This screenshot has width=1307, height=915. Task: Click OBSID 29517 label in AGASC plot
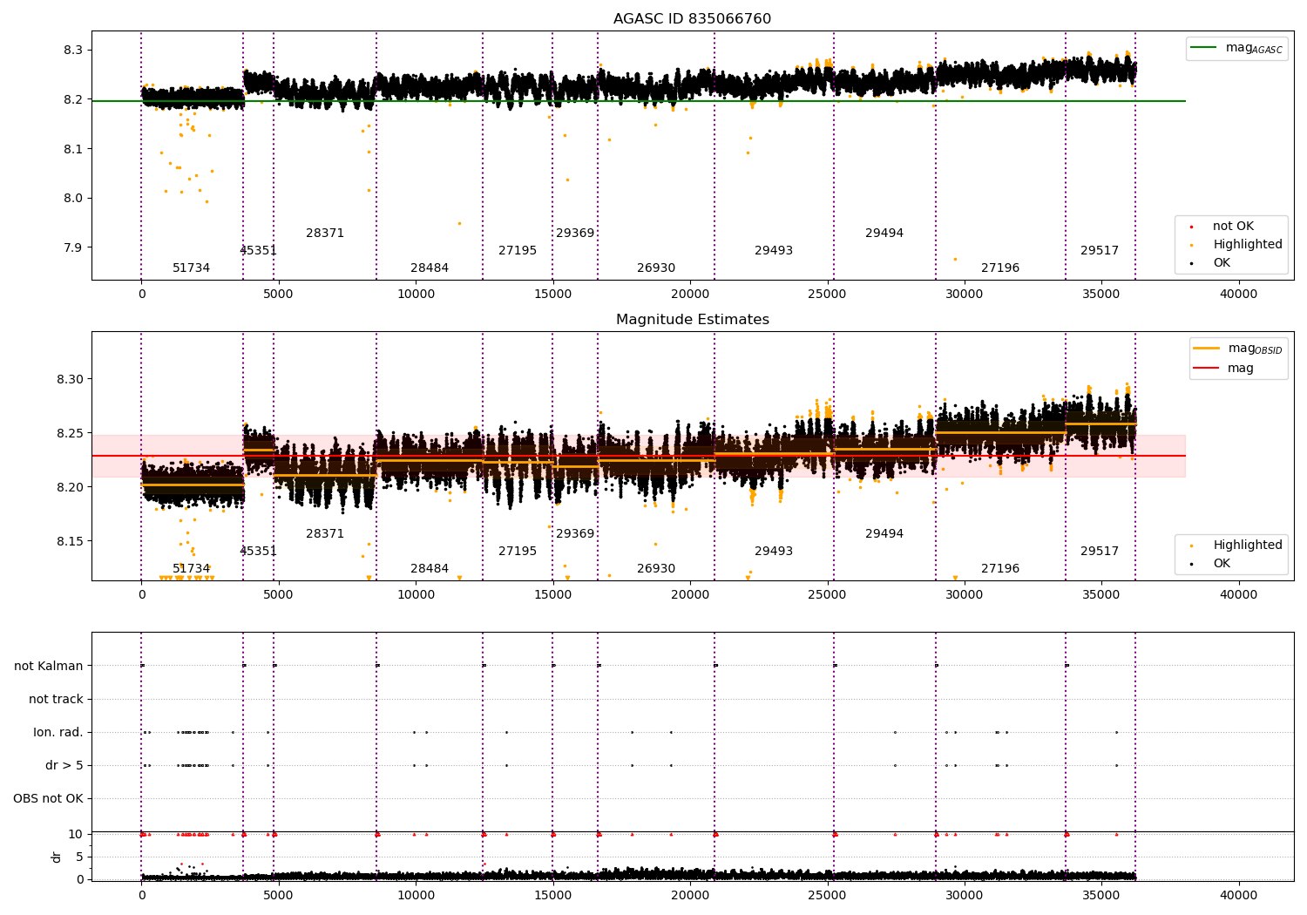[x=1100, y=251]
